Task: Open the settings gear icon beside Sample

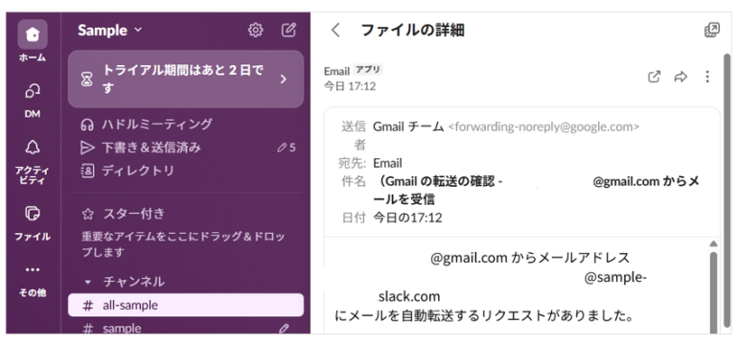Action: coord(255,31)
